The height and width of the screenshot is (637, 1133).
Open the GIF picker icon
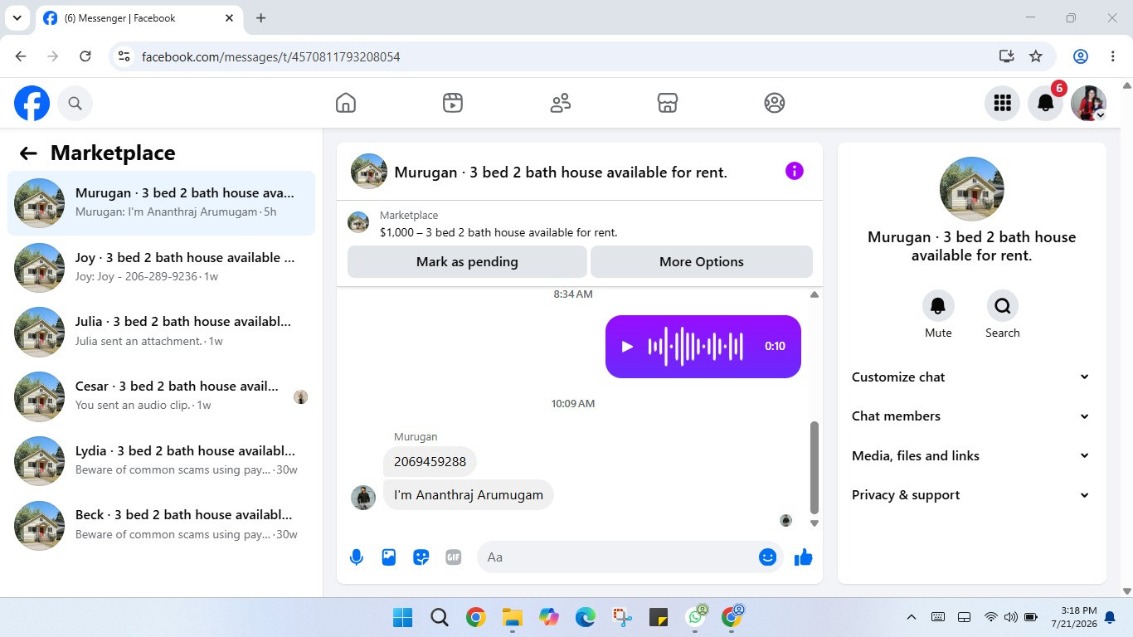[x=454, y=557]
